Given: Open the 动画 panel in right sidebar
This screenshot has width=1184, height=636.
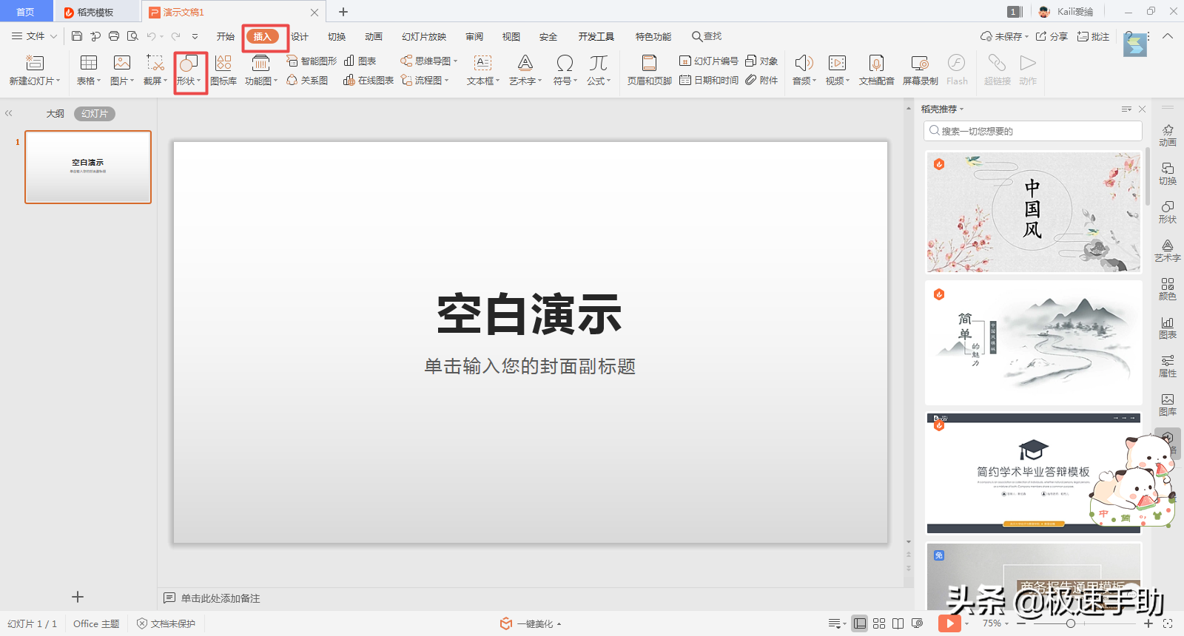Looking at the screenshot, I should [1167, 135].
